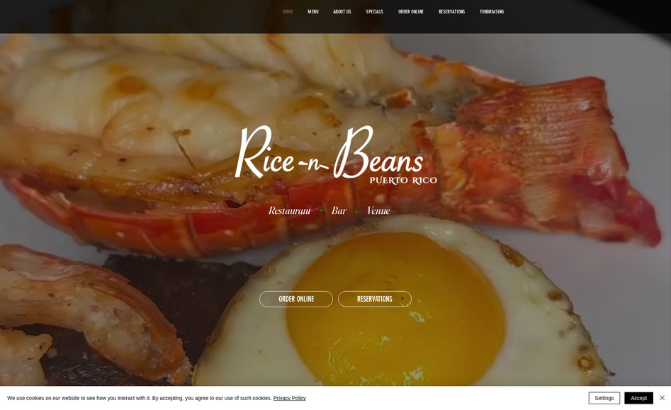Click the Puerto Rico text under the logo
671x410 pixels.
point(402,180)
